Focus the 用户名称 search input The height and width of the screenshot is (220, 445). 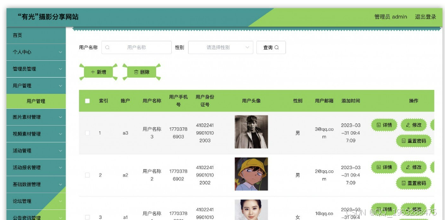[137, 47]
